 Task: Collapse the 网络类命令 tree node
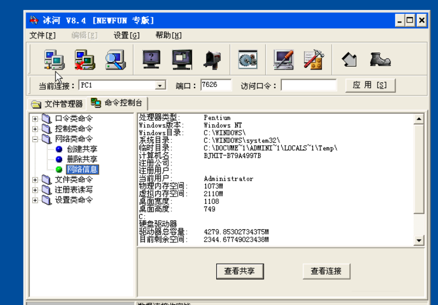(x=35, y=139)
